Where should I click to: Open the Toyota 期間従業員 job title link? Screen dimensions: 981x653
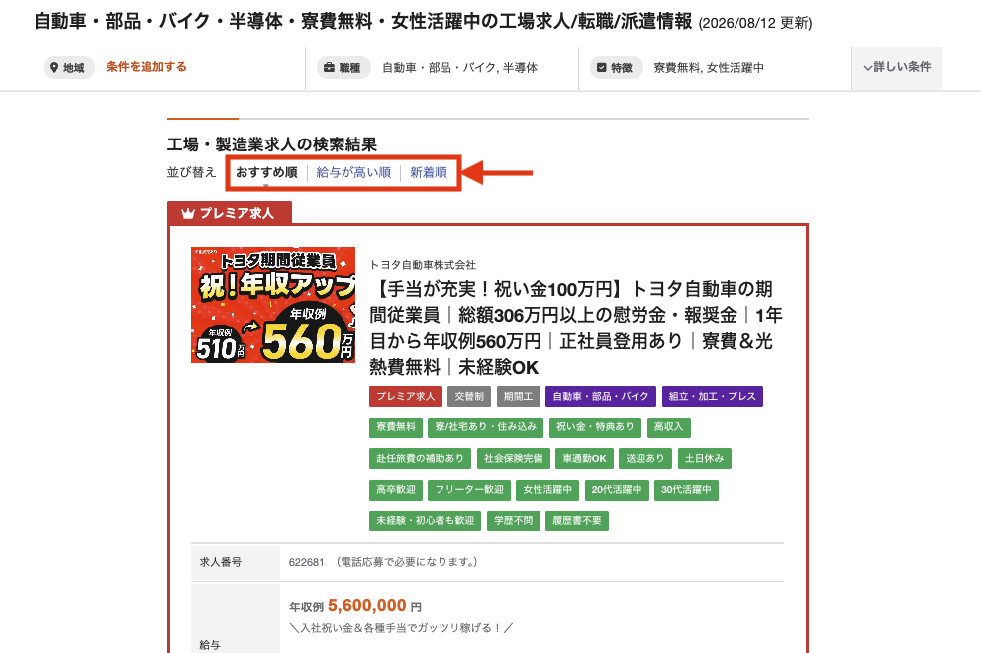575,327
